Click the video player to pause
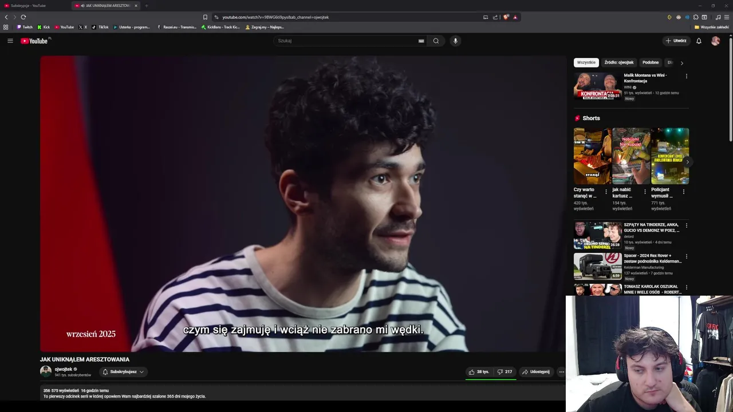733x412 pixels. tap(302, 203)
